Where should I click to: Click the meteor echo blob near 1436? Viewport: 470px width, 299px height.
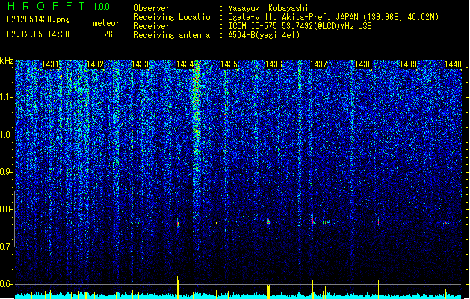[268, 221]
